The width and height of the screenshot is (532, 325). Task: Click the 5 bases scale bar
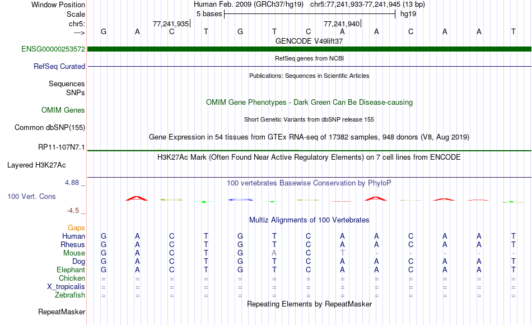click(x=310, y=14)
